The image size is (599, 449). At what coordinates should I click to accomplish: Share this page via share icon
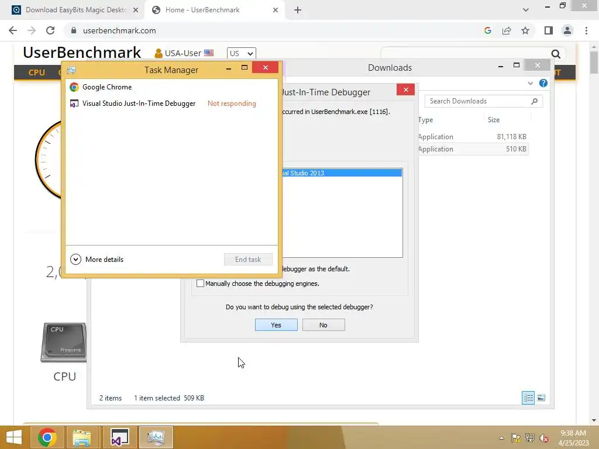coord(507,30)
